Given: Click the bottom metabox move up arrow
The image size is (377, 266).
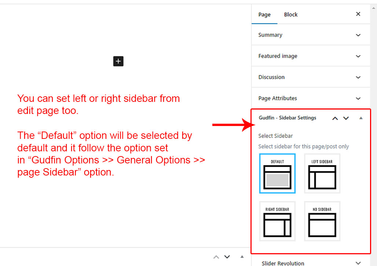Looking at the screenshot, I should [216, 257].
